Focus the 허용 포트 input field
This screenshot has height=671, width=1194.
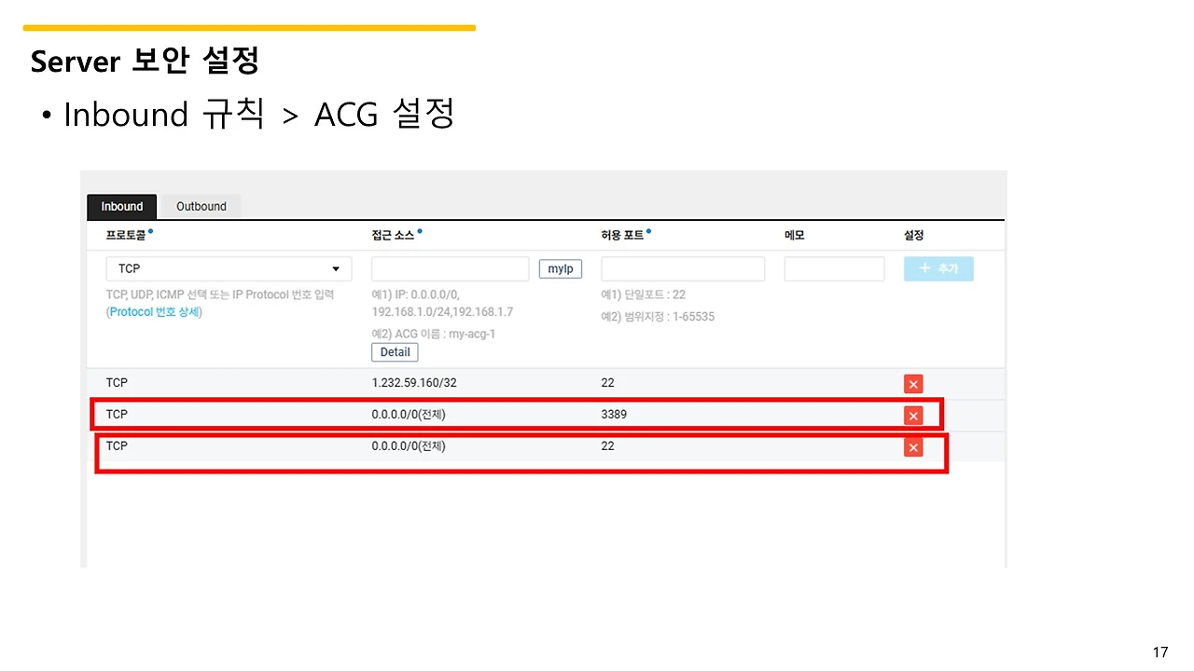(683, 268)
